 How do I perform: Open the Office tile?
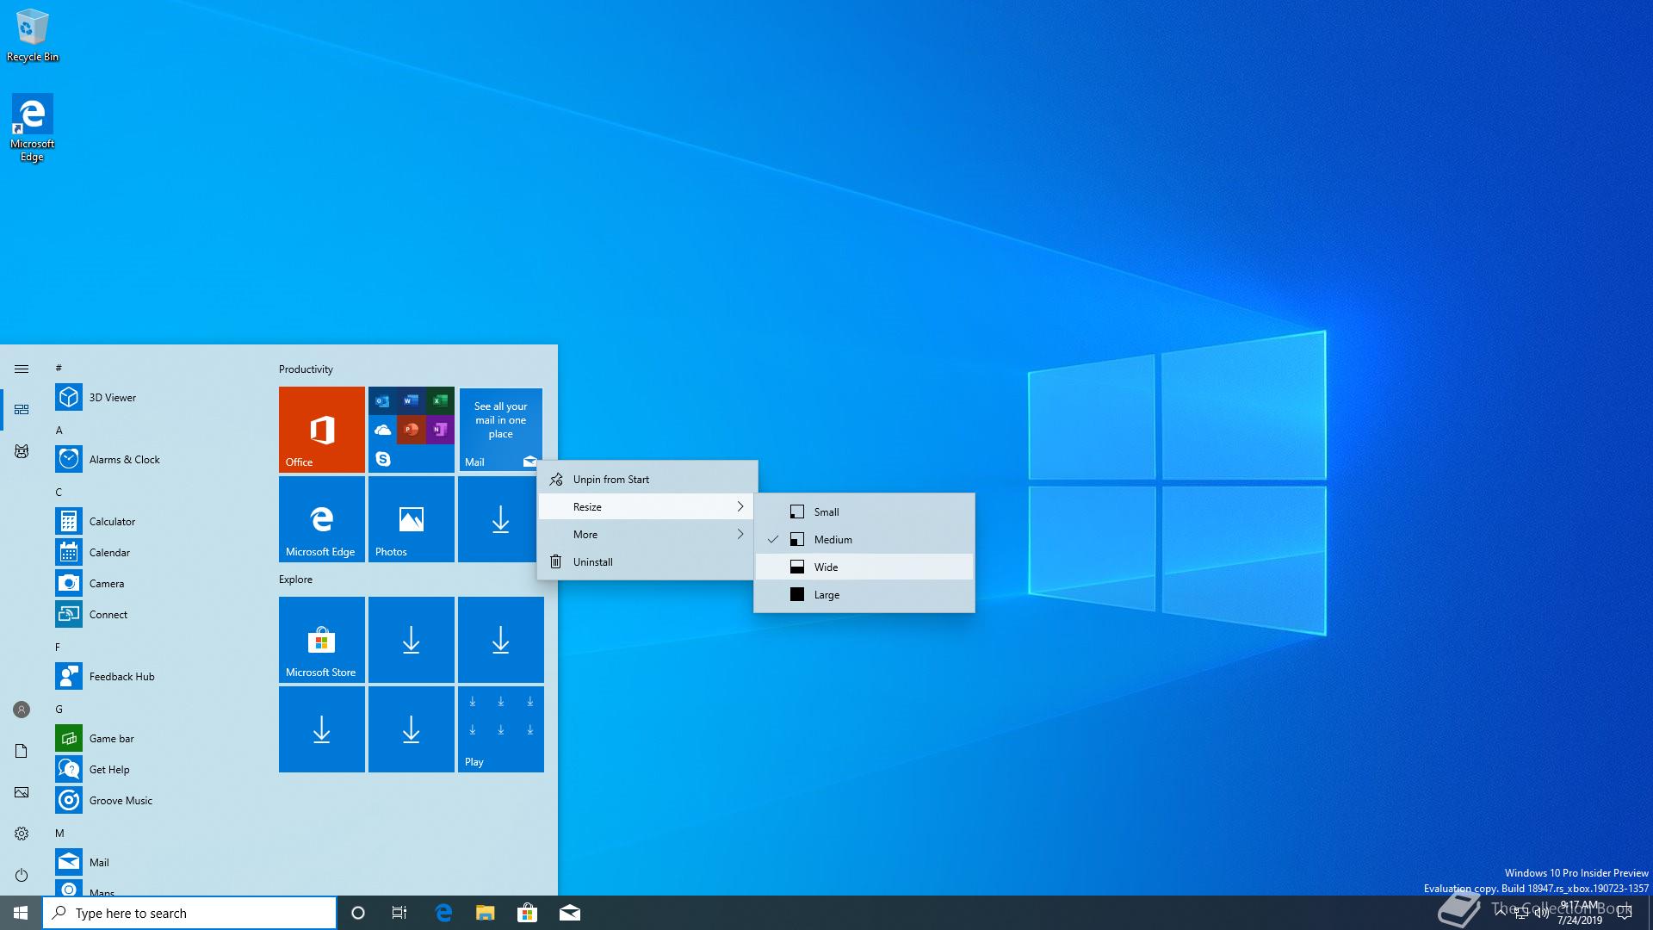tap(322, 430)
